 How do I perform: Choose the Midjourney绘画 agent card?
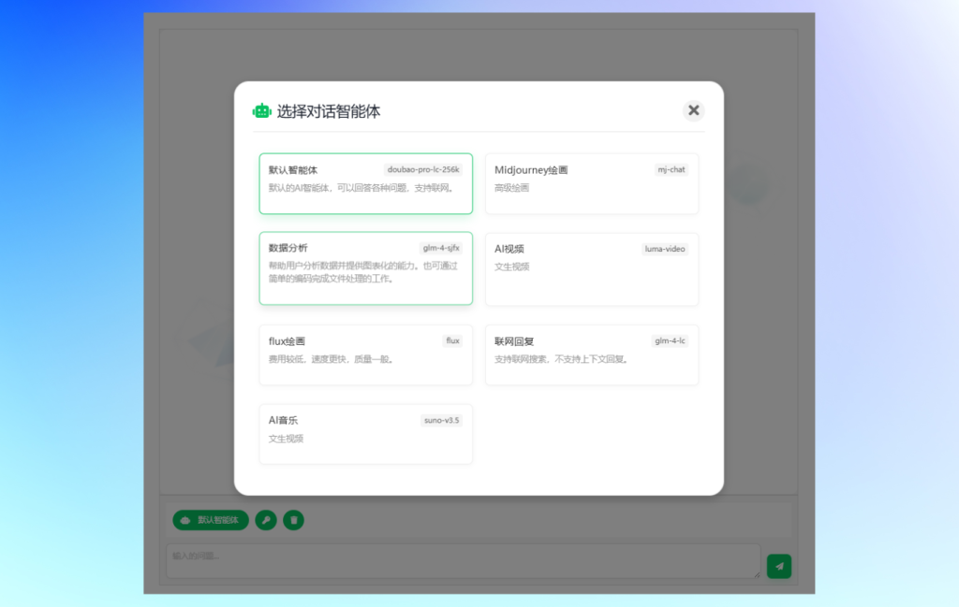coord(592,183)
